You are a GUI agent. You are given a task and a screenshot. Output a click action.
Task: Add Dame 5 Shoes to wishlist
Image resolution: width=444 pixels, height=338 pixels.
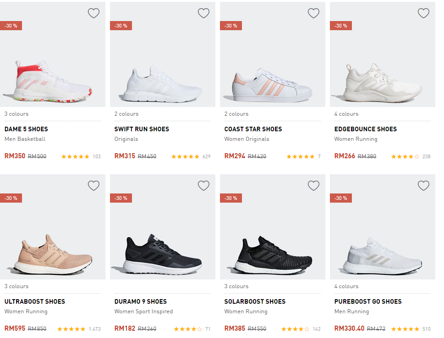coord(93,13)
